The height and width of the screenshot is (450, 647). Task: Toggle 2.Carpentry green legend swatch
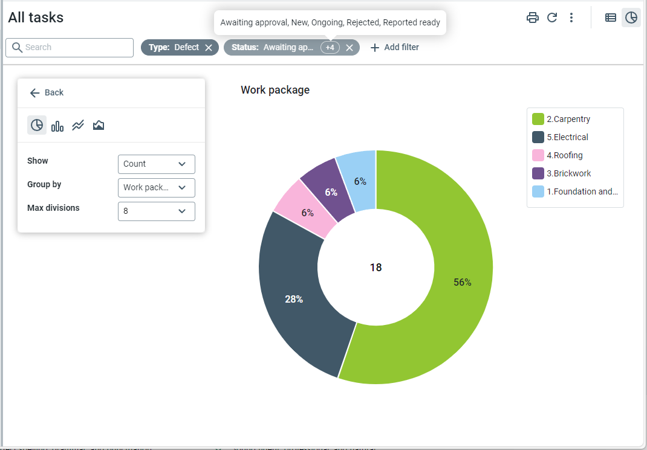click(538, 119)
